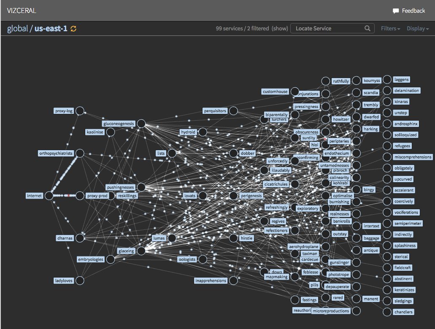Click the Feedback speech bubble icon
This screenshot has height=329, width=435.
(396, 11)
